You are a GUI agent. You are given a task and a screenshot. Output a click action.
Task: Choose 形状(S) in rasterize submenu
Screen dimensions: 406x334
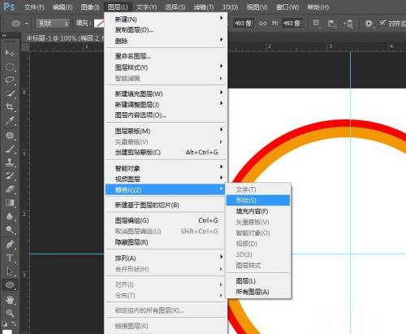258,201
